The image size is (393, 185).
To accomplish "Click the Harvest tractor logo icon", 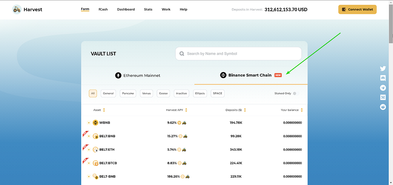I will (x=17, y=9).
